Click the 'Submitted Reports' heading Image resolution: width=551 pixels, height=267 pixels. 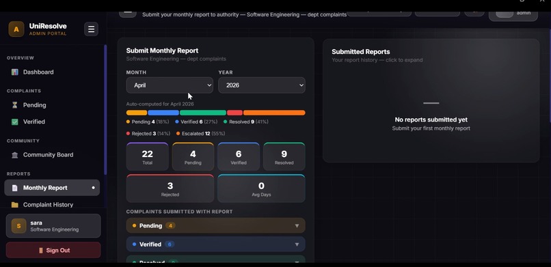click(x=360, y=52)
